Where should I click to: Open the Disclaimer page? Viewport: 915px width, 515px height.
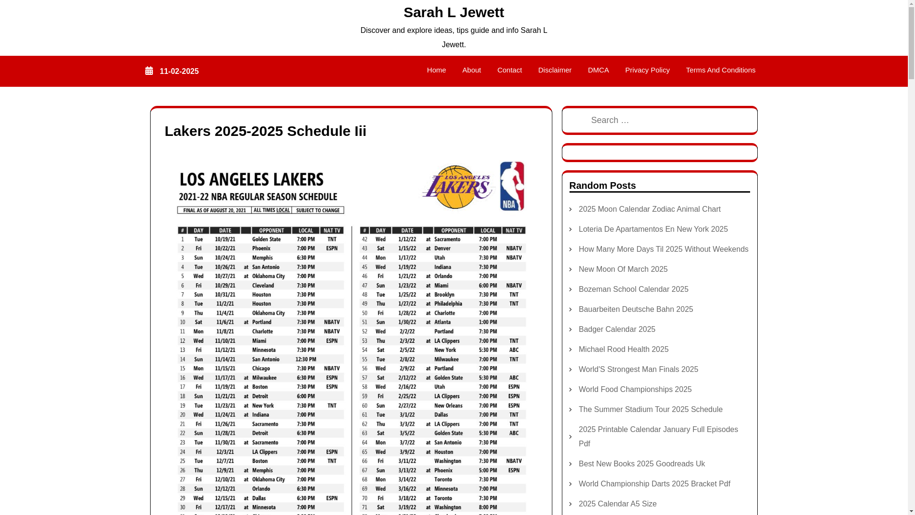click(x=554, y=70)
